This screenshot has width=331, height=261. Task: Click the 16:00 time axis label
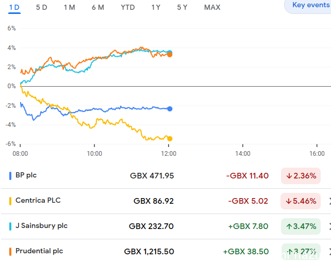317,154
